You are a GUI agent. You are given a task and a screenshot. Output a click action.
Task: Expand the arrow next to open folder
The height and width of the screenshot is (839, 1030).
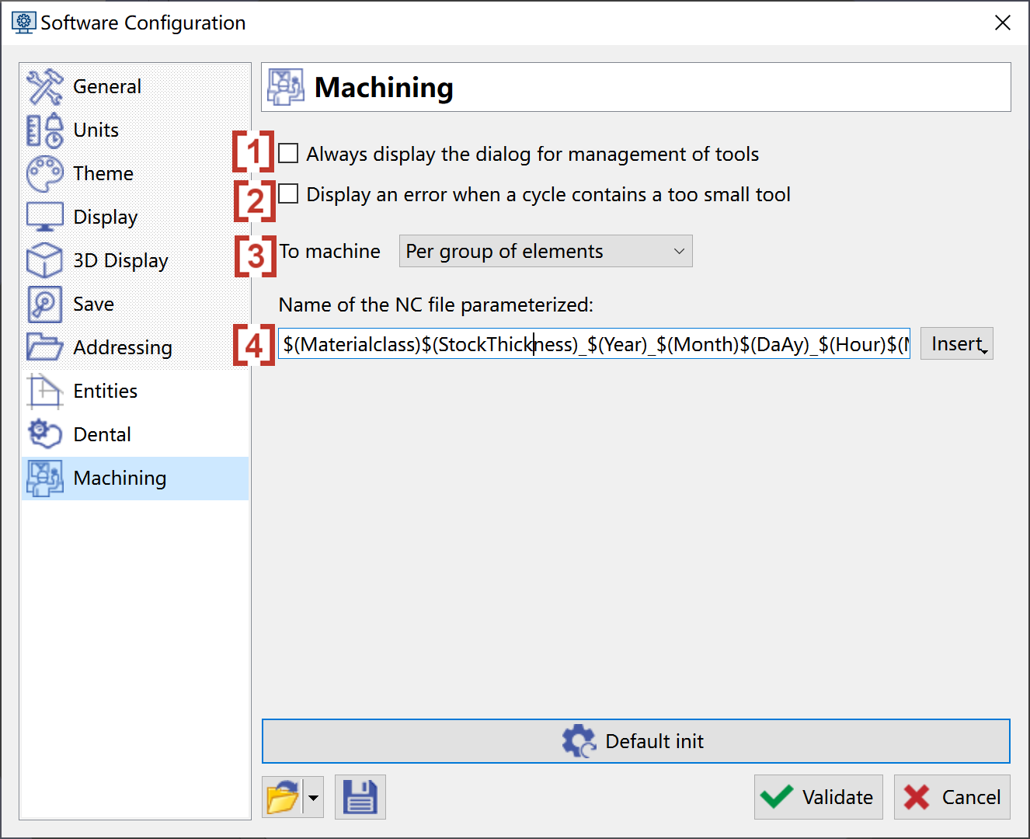coord(314,797)
